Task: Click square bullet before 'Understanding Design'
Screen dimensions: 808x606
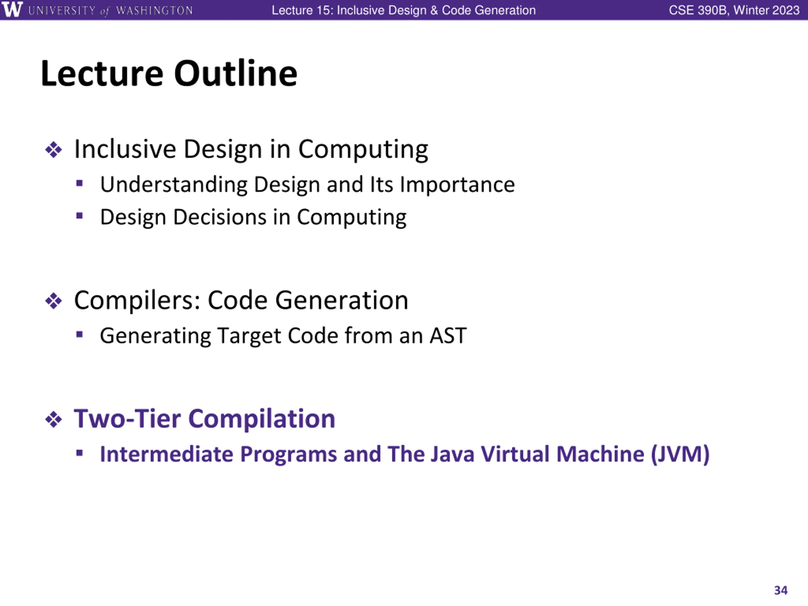Action: coord(80,183)
